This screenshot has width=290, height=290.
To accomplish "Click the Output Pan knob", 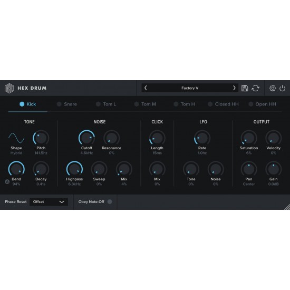I will coord(249,169).
